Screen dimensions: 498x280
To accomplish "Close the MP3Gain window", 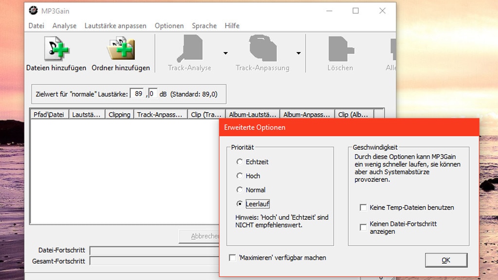I will pyautogui.click(x=382, y=11).
